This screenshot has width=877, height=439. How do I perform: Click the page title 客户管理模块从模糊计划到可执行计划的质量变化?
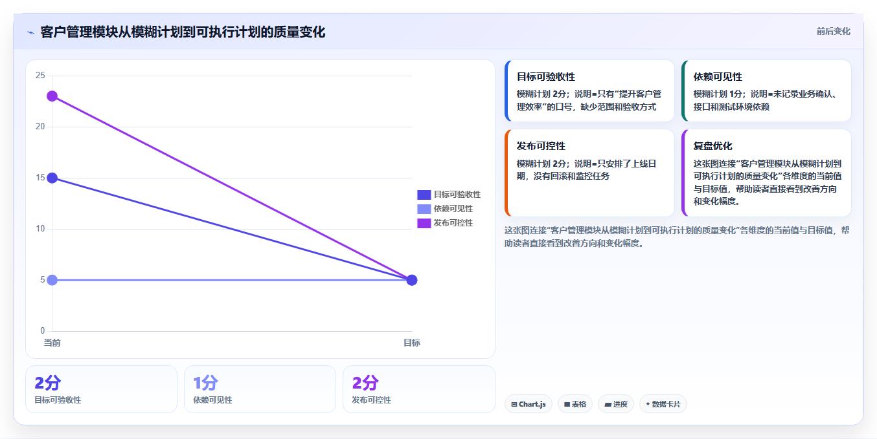point(183,32)
